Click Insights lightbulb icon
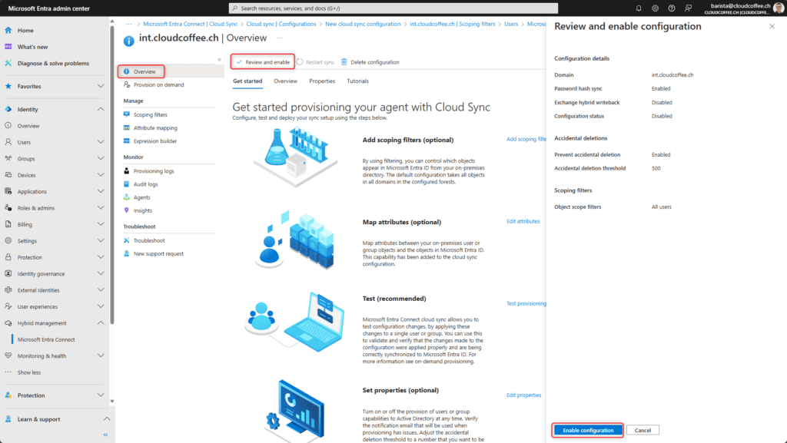The width and height of the screenshot is (787, 443). (x=127, y=210)
